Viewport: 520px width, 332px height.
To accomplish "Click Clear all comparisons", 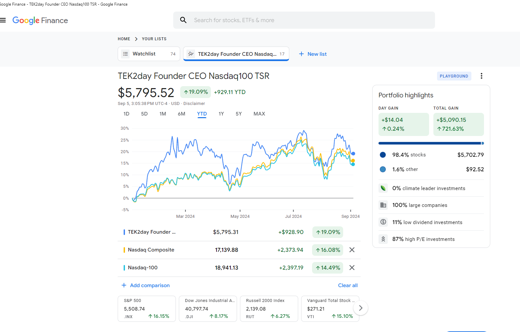I will coord(348,285).
